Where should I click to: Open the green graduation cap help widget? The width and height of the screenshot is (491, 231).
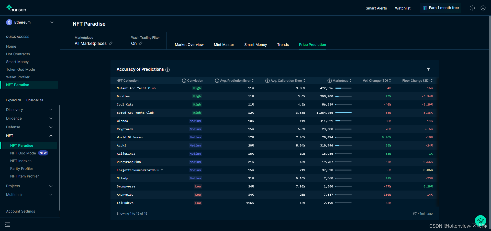481,220
